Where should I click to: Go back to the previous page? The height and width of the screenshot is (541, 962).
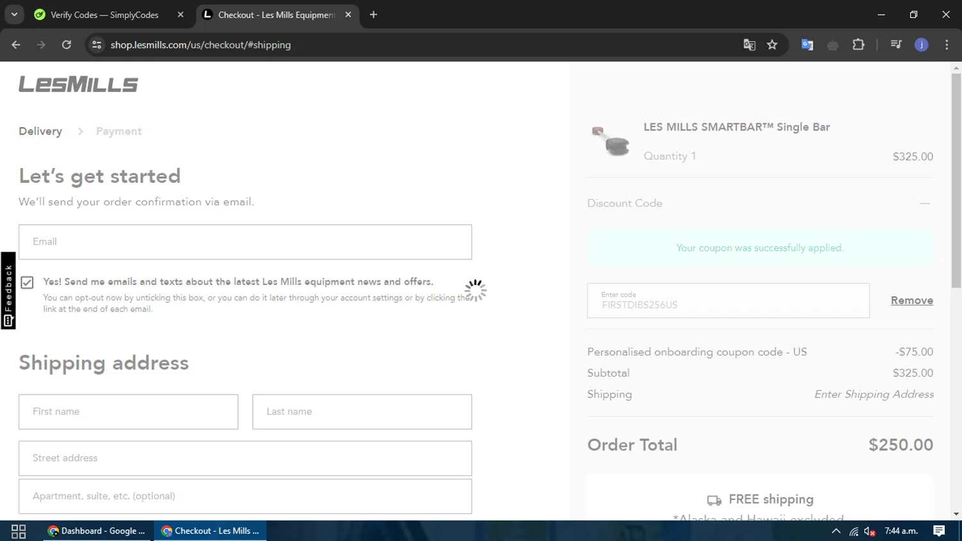[16, 45]
